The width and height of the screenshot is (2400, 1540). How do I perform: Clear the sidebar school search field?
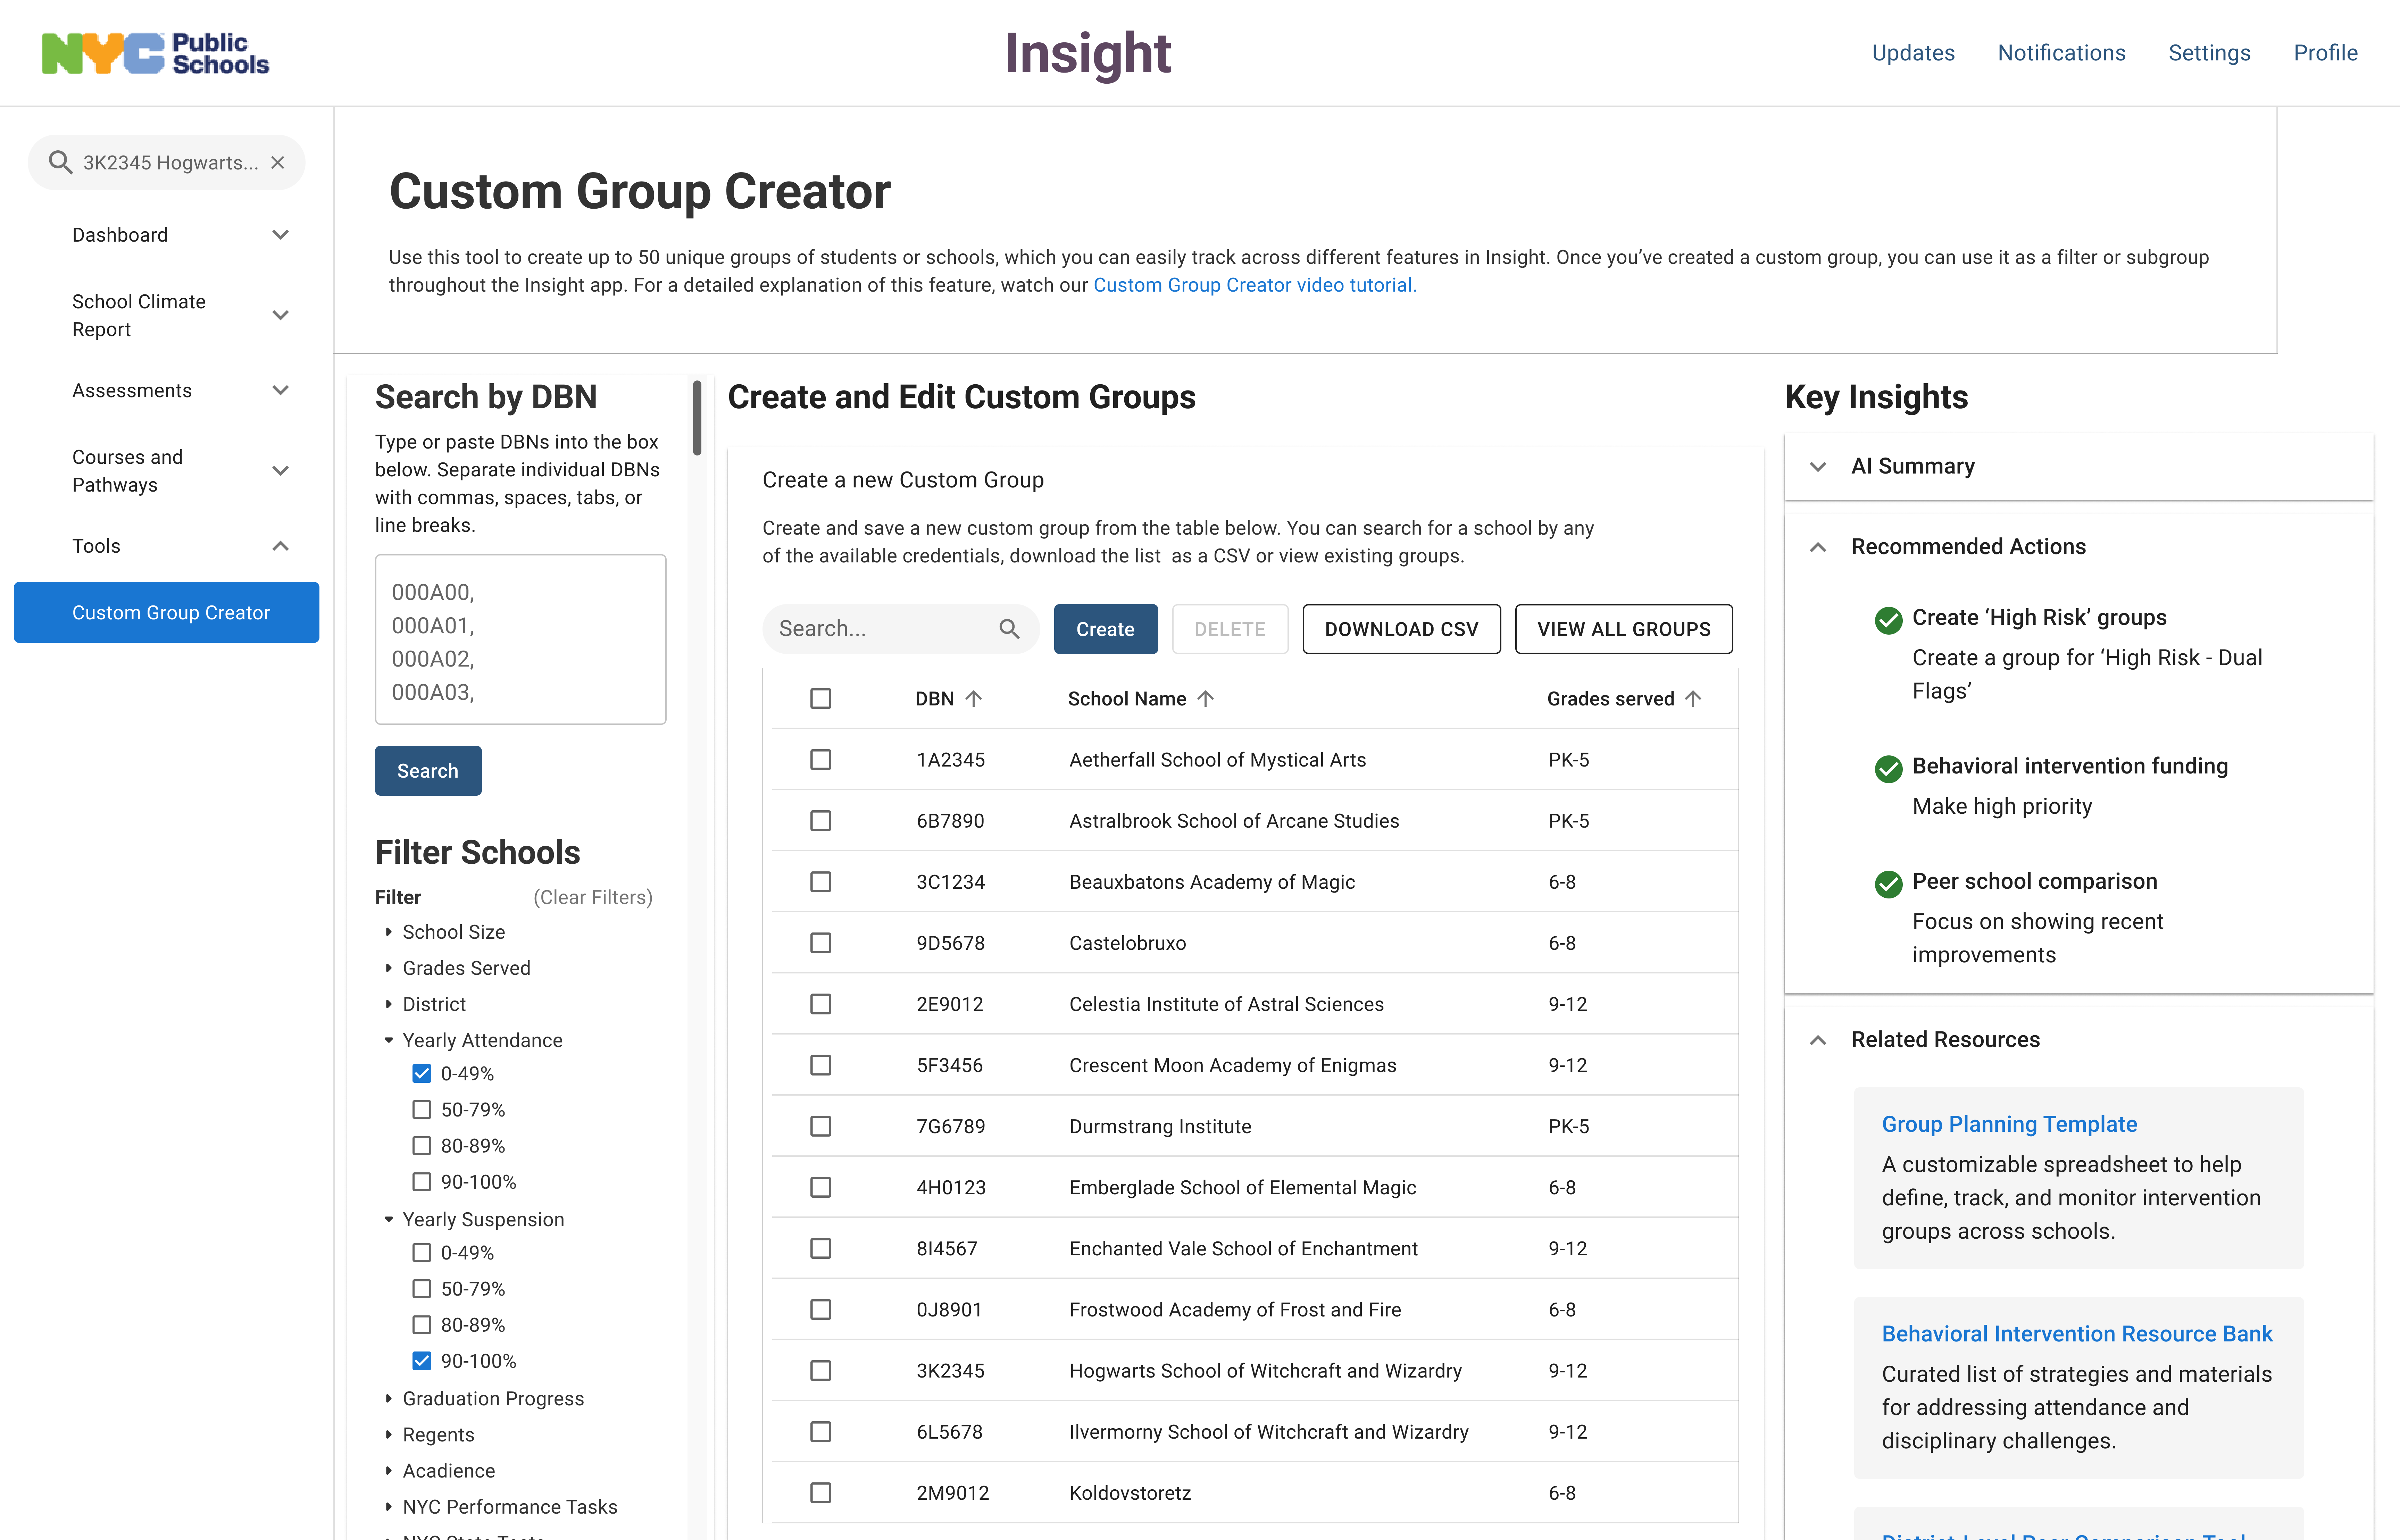click(x=278, y=162)
